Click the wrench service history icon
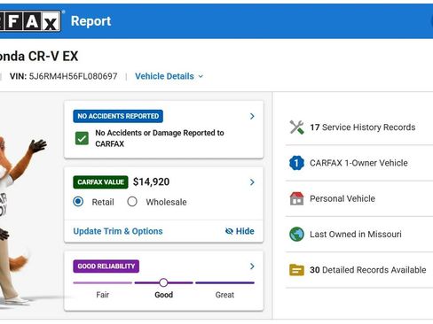Screen dimensions: 433x324 point(296,127)
